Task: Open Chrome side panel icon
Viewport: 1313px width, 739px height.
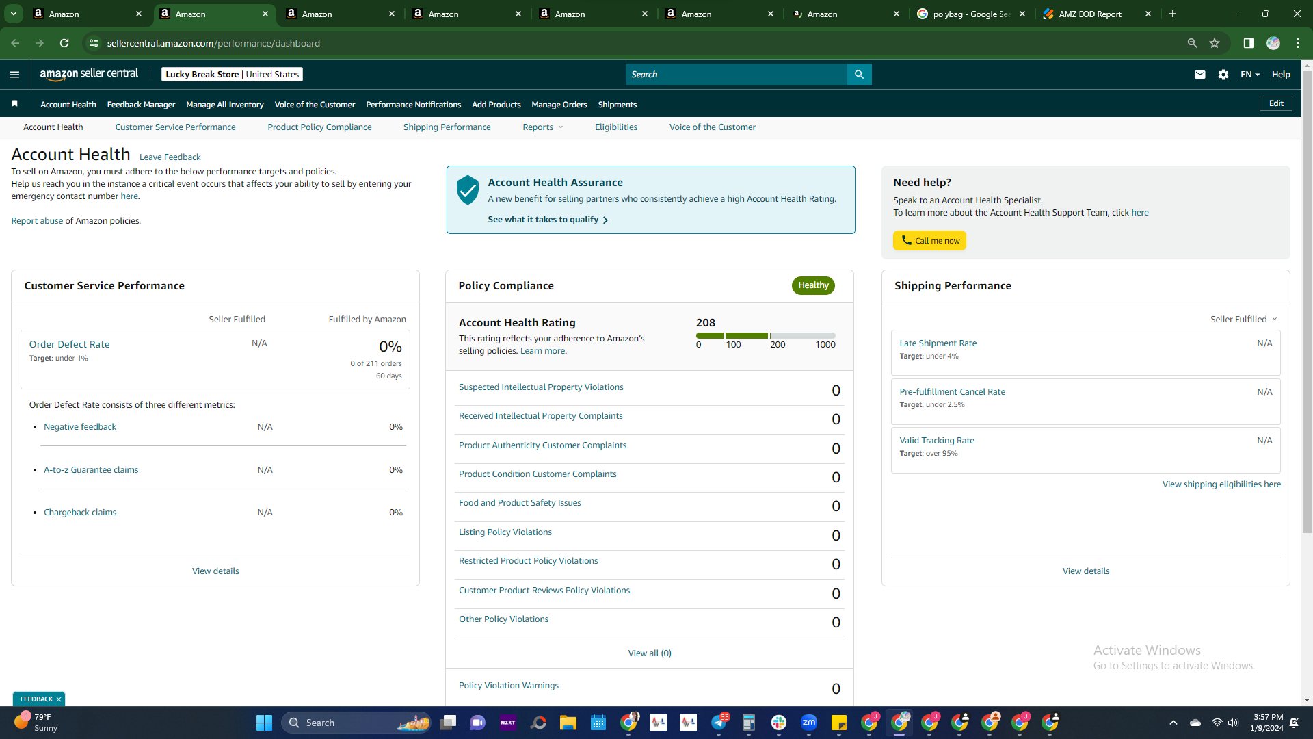Action: pyautogui.click(x=1248, y=43)
